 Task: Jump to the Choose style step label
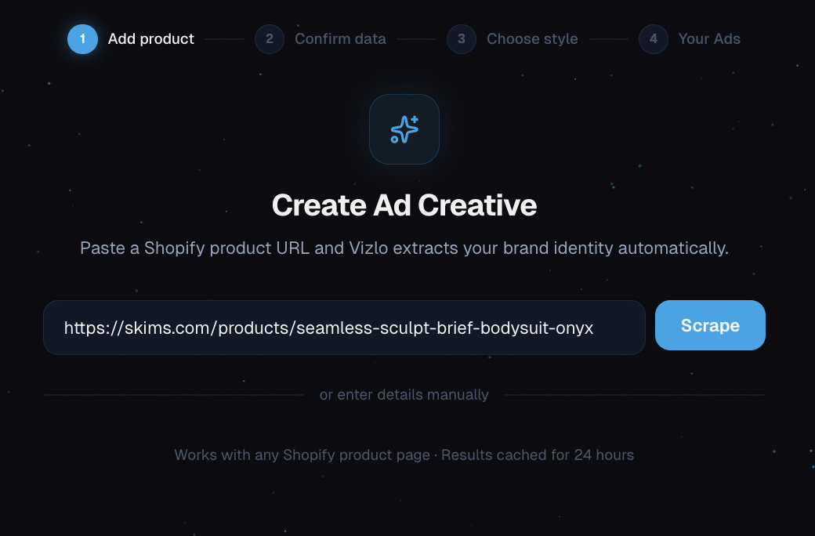[x=532, y=39]
